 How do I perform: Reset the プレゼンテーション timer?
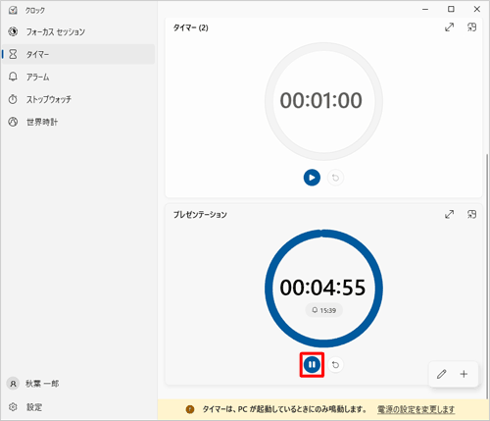coord(335,364)
